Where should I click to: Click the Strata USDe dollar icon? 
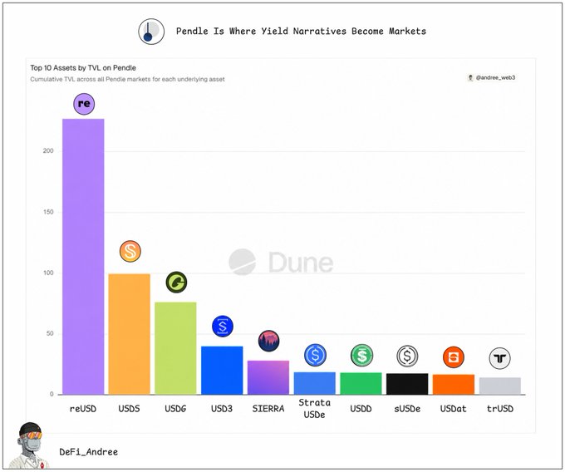click(315, 355)
